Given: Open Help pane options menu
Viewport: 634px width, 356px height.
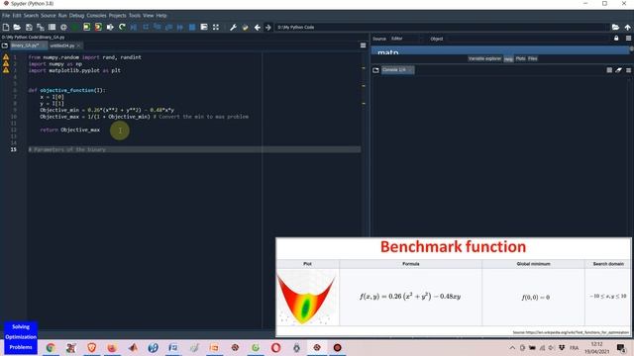Looking at the screenshot, I should [628, 39].
